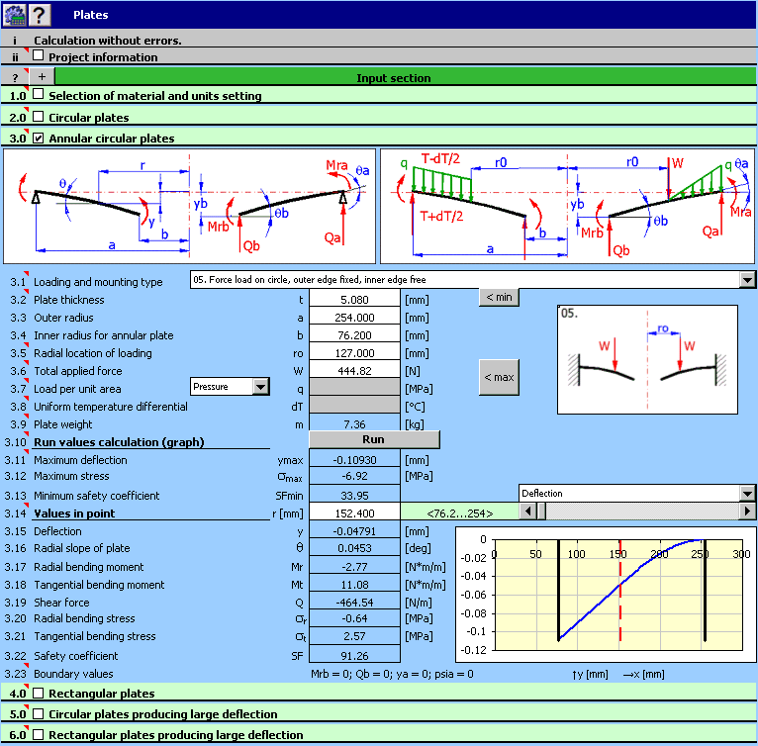The width and height of the screenshot is (758, 746).
Task: Click the 05 load case illustration
Action: click(x=647, y=359)
